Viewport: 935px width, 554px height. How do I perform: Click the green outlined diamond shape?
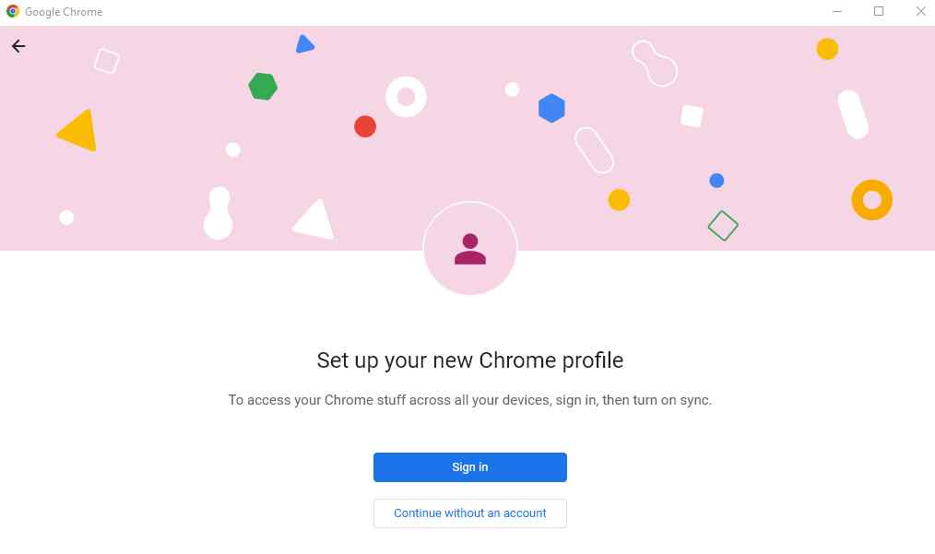click(723, 226)
